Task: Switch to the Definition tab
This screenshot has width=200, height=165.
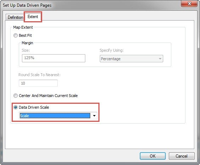Action: (15, 17)
